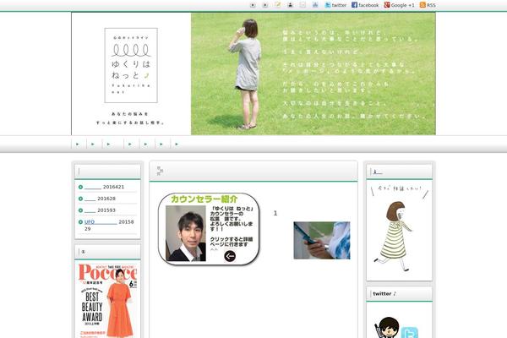Click the running girl illustration banner
Viewport: 507px width, 338px height.
pos(399,230)
